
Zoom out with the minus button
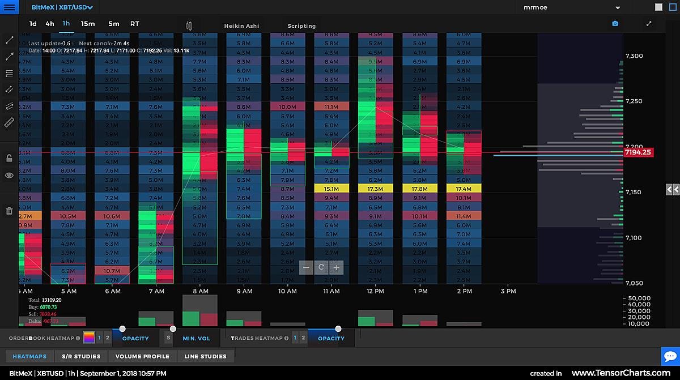tap(307, 267)
